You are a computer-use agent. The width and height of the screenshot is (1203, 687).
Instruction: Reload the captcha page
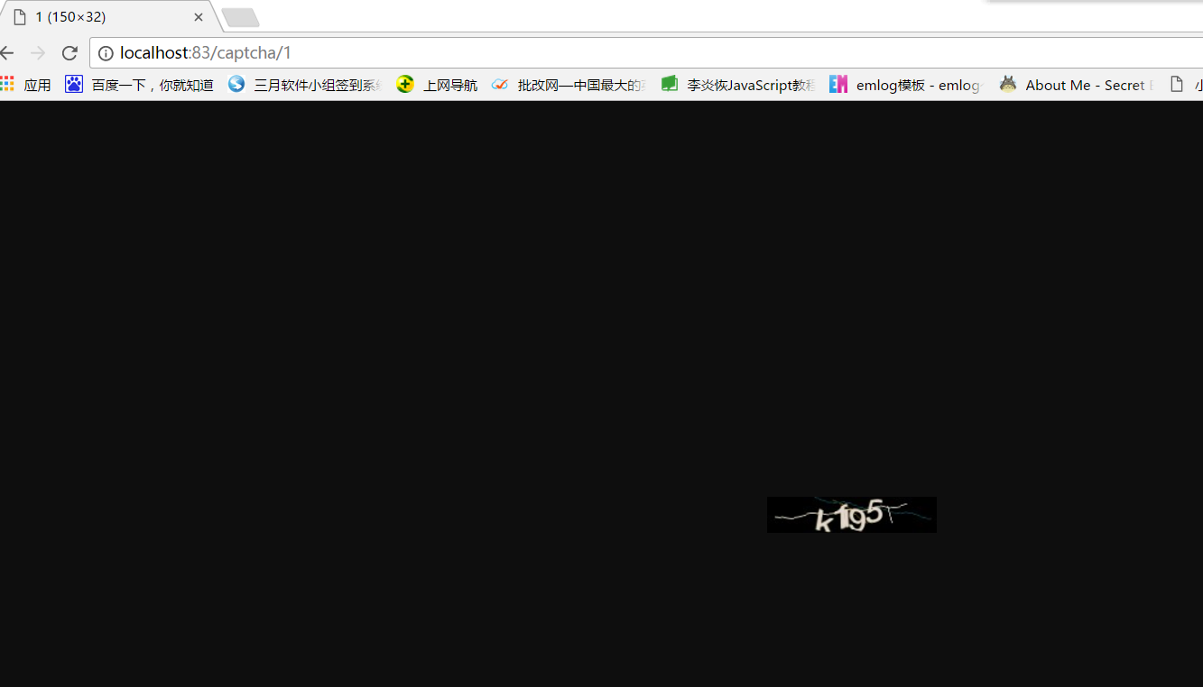(x=69, y=53)
